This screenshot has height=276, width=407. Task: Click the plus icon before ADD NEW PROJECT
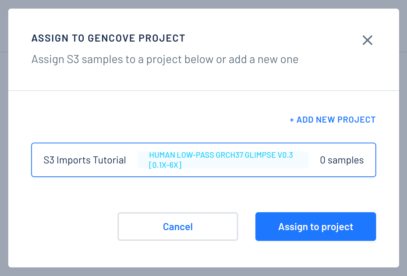pyautogui.click(x=292, y=119)
